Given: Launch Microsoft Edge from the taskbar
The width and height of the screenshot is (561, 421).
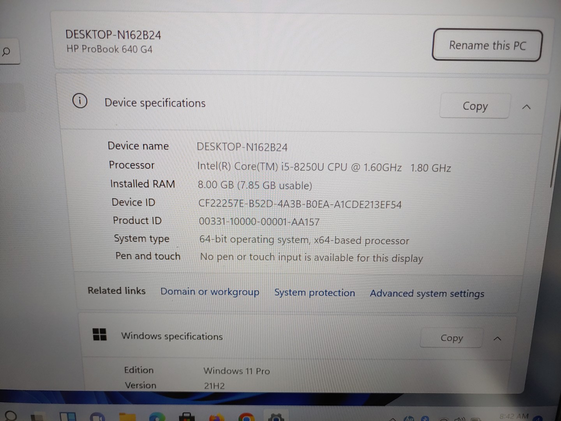Looking at the screenshot, I should (x=157, y=417).
